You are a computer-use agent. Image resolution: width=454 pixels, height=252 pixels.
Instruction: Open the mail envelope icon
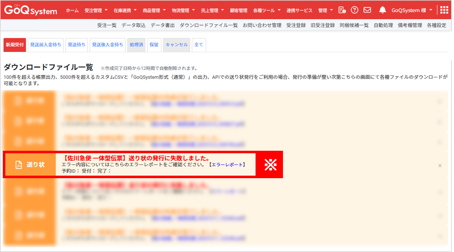(x=367, y=10)
